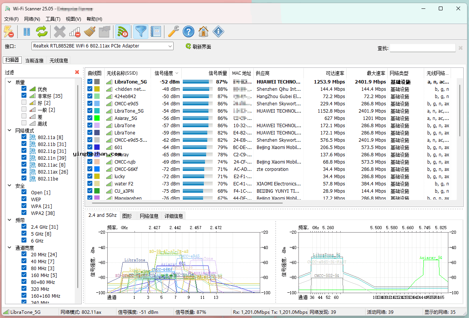Uncheck the 非常好 [35] quality filter

[24, 96]
